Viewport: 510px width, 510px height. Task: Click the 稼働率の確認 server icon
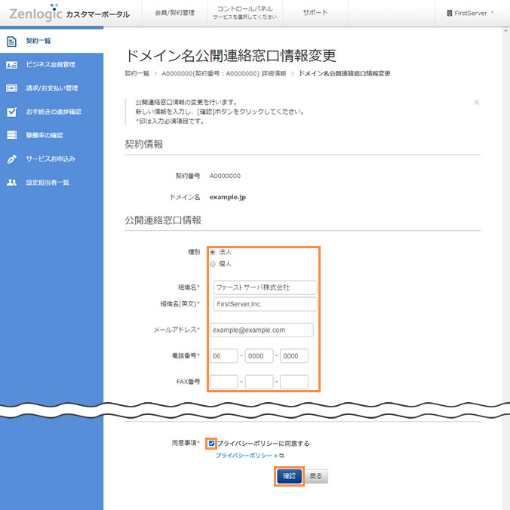(x=12, y=135)
